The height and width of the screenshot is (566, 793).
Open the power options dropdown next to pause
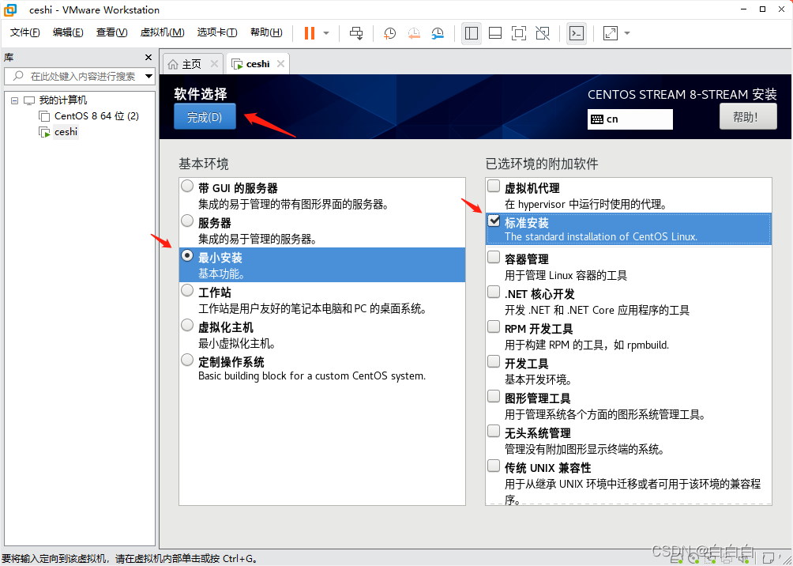tap(326, 33)
